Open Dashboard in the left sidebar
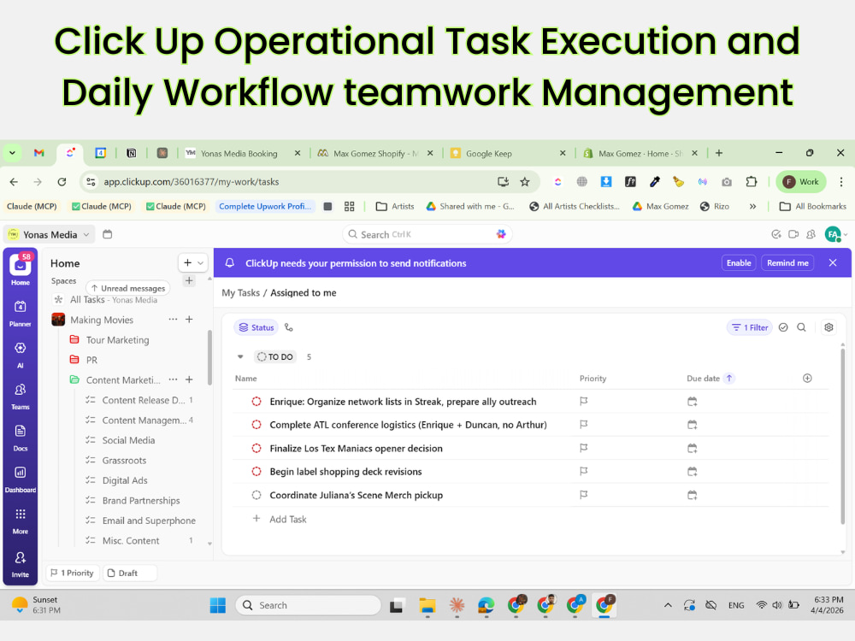This screenshot has width=855, height=641. (x=21, y=473)
